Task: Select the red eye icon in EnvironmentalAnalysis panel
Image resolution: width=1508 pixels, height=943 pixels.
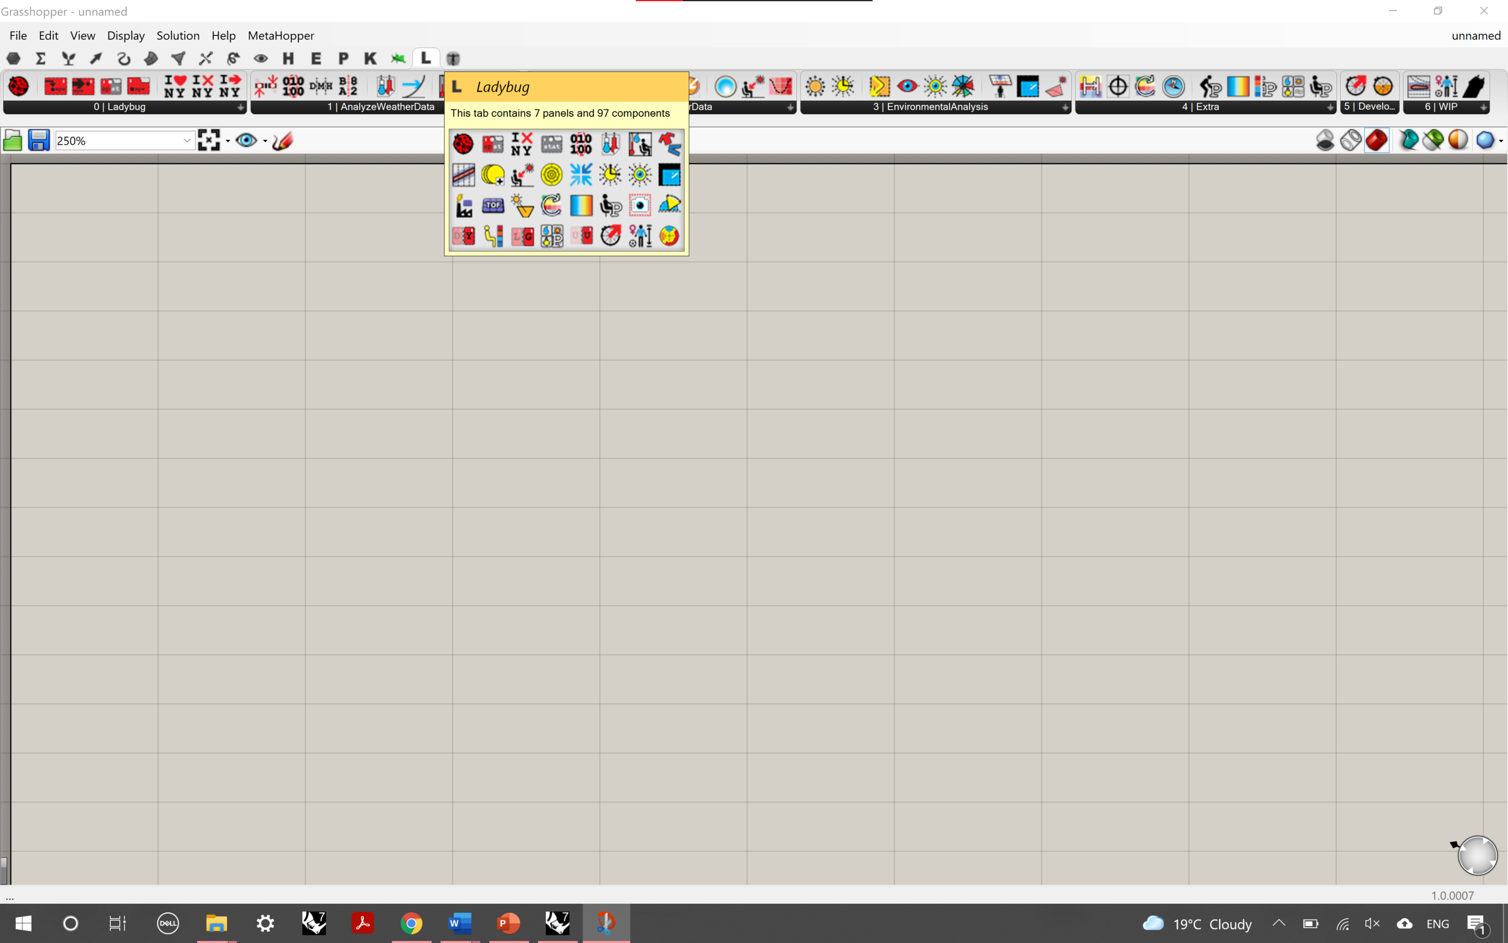Action: [908, 86]
